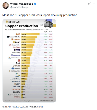Open the @wmiddelkoop handle link

tap(19, 7)
